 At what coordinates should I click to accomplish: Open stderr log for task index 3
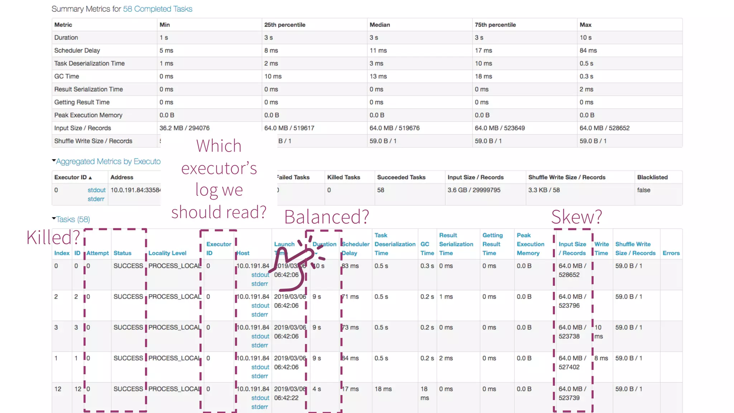[x=259, y=346]
